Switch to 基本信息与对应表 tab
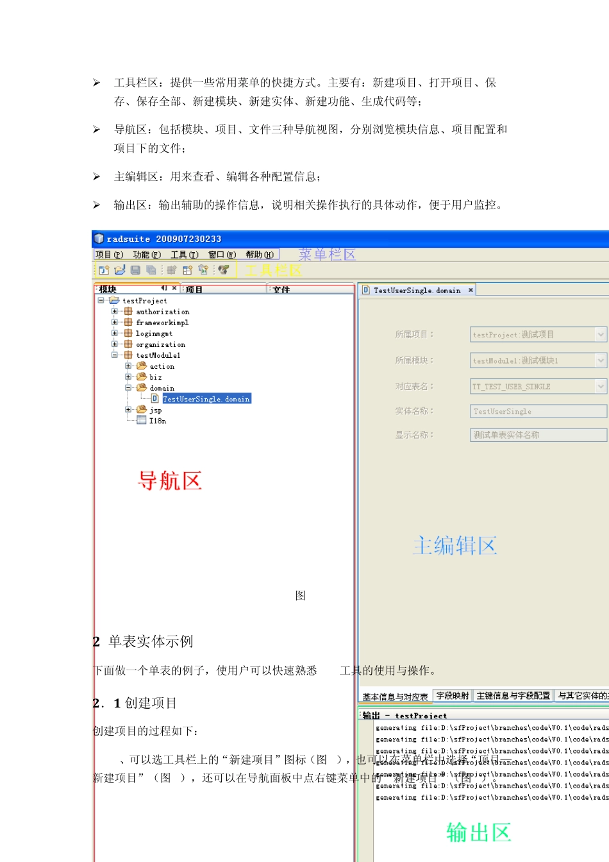This screenshot has height=862, width=609. (x=395, y=697)
